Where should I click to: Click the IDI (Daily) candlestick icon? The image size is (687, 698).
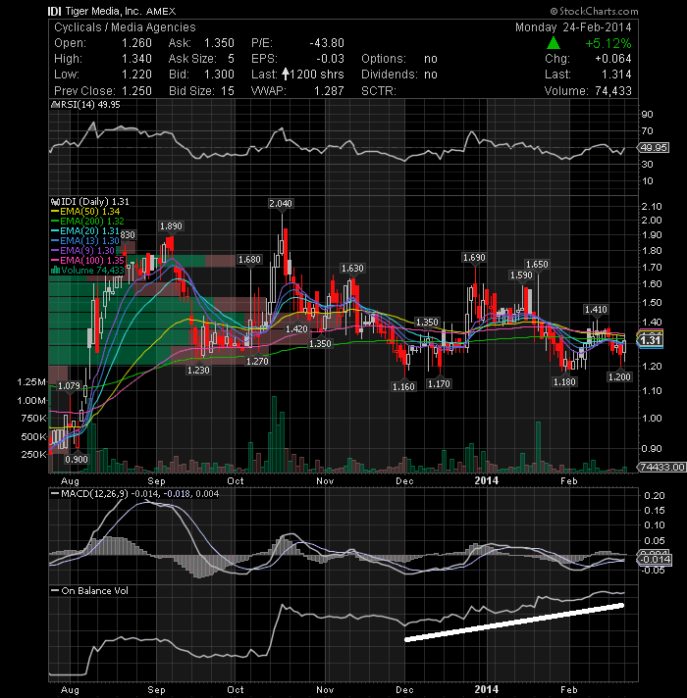55,202
